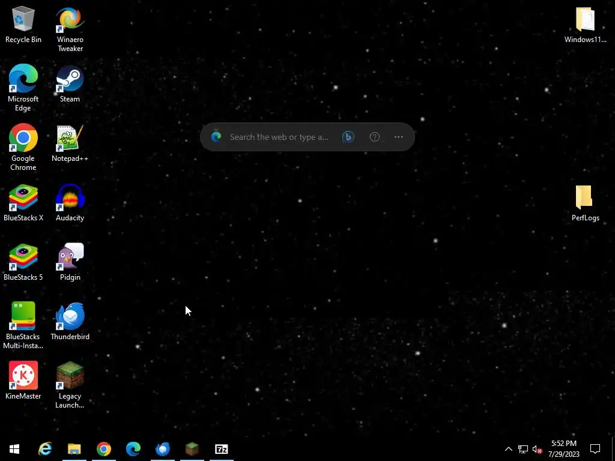Screen dimensions: 615x461
Task: Expand the hidden system tray icons
Action: (x=508, y=449)
